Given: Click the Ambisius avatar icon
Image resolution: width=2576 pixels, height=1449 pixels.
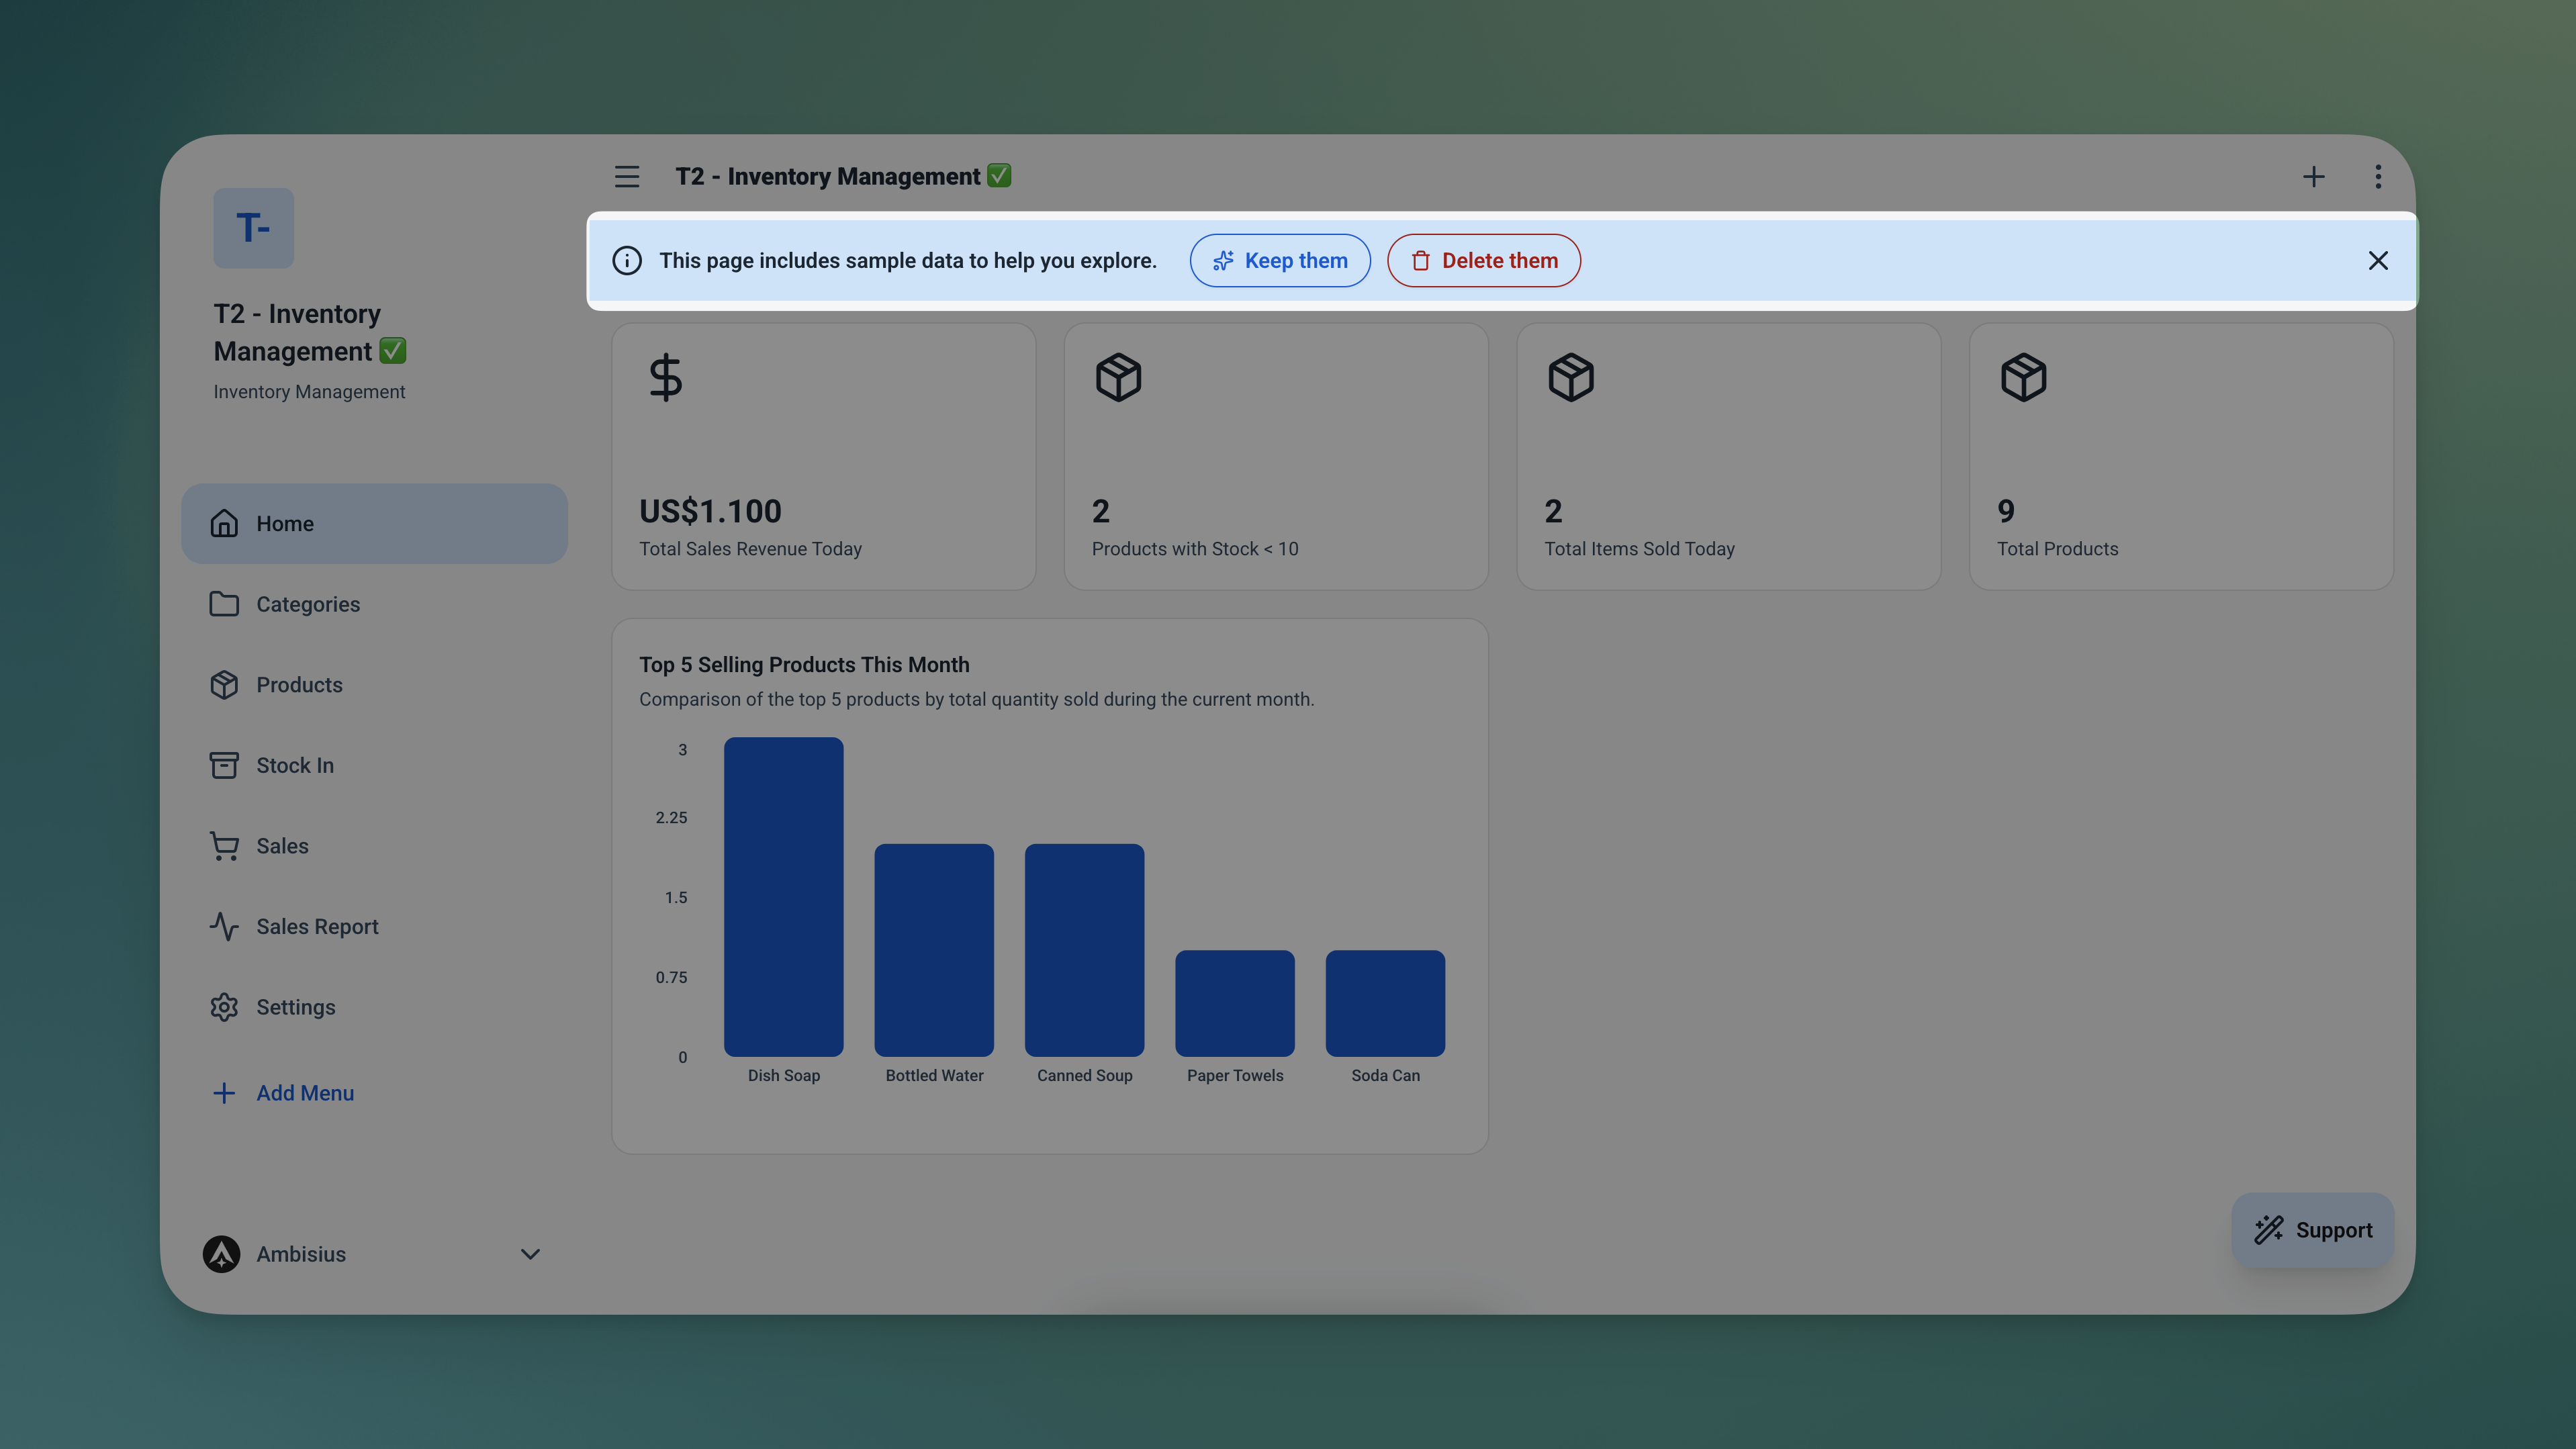Looking at the screenshot, I should coord(221,1254).
